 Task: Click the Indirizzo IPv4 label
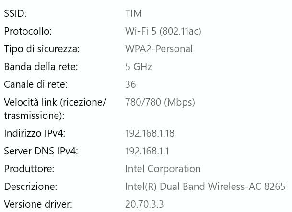coord(34,133)
